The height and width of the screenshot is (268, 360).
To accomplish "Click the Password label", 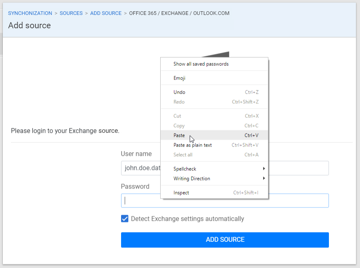I will click(135, 186).
